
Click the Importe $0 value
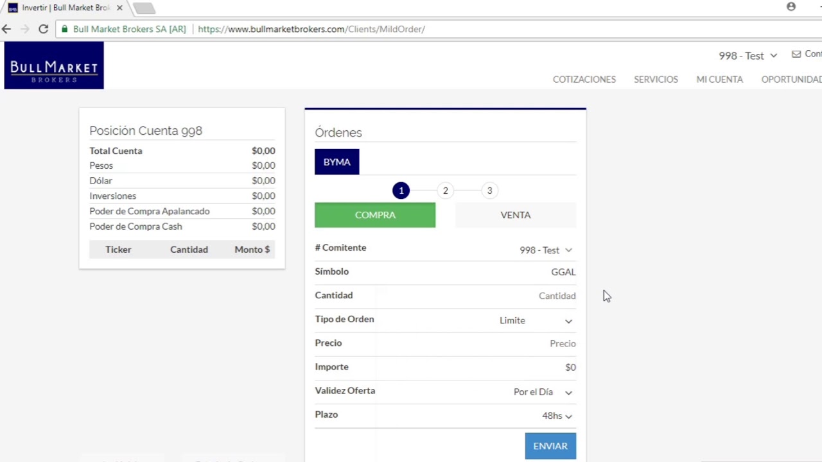click(570, 368)
